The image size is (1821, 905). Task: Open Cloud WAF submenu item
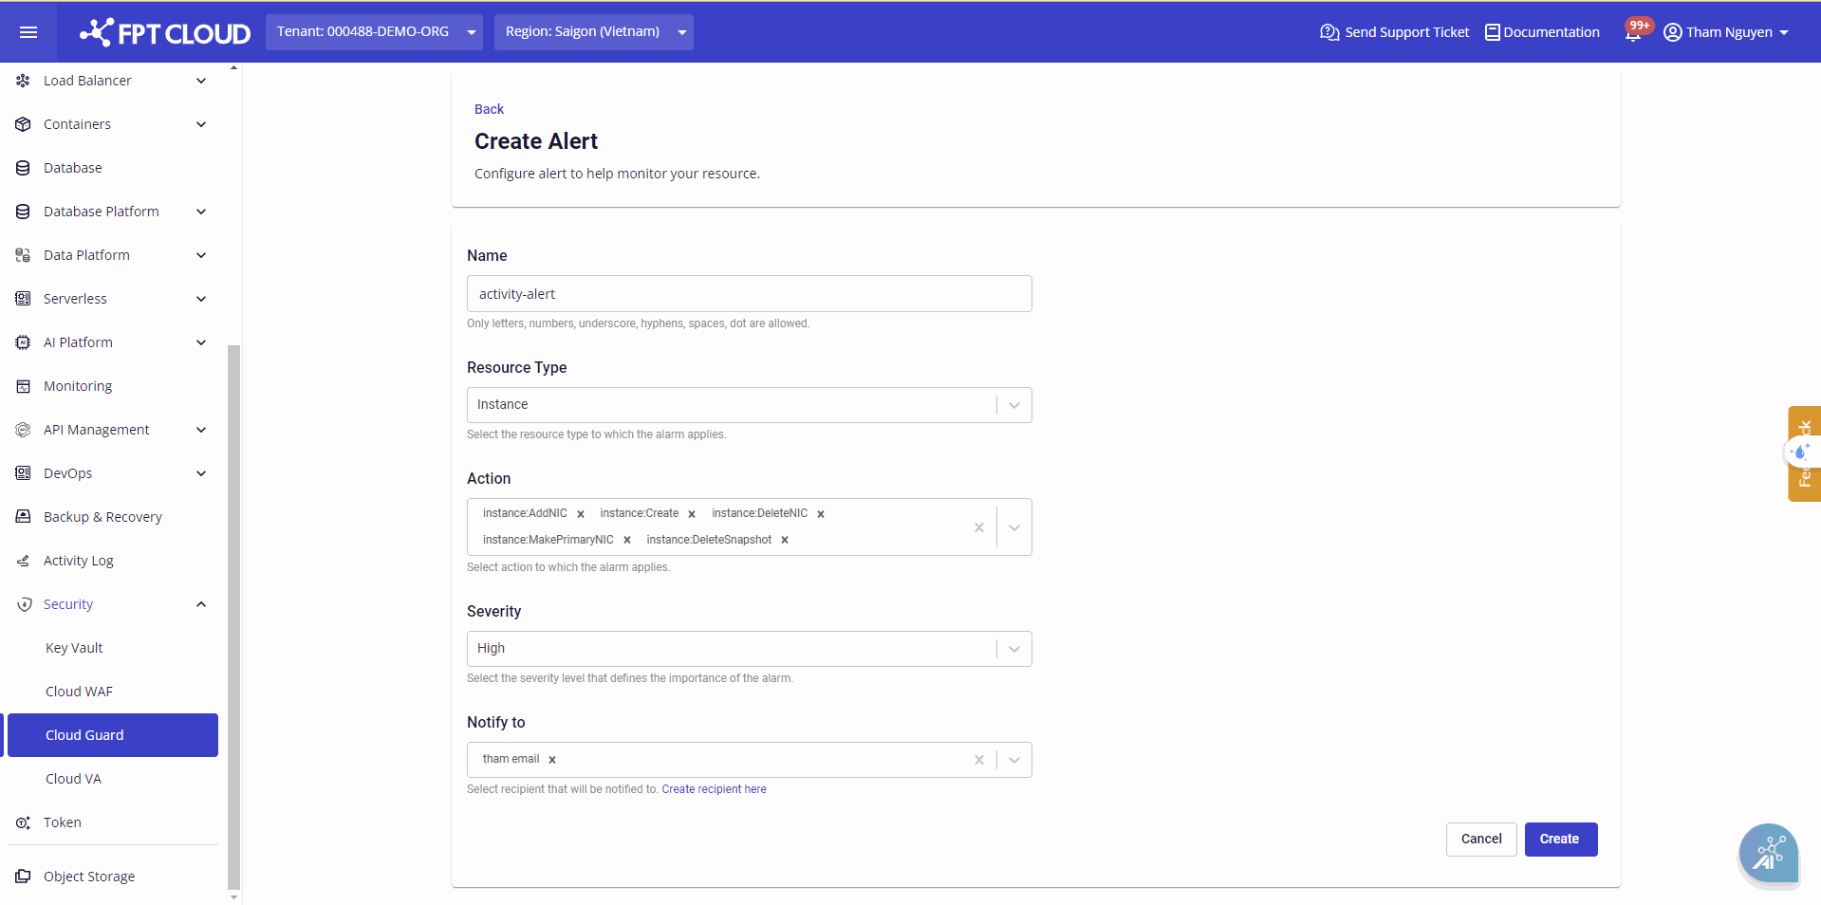pyautogui.click(x=112, y=692)
